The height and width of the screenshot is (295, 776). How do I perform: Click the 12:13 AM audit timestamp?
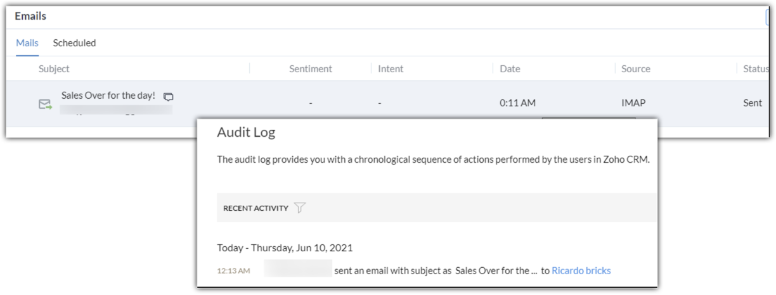point(233,271)
